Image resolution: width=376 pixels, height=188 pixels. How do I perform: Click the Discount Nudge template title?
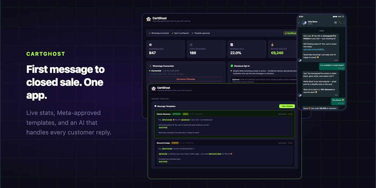(163, 143)
